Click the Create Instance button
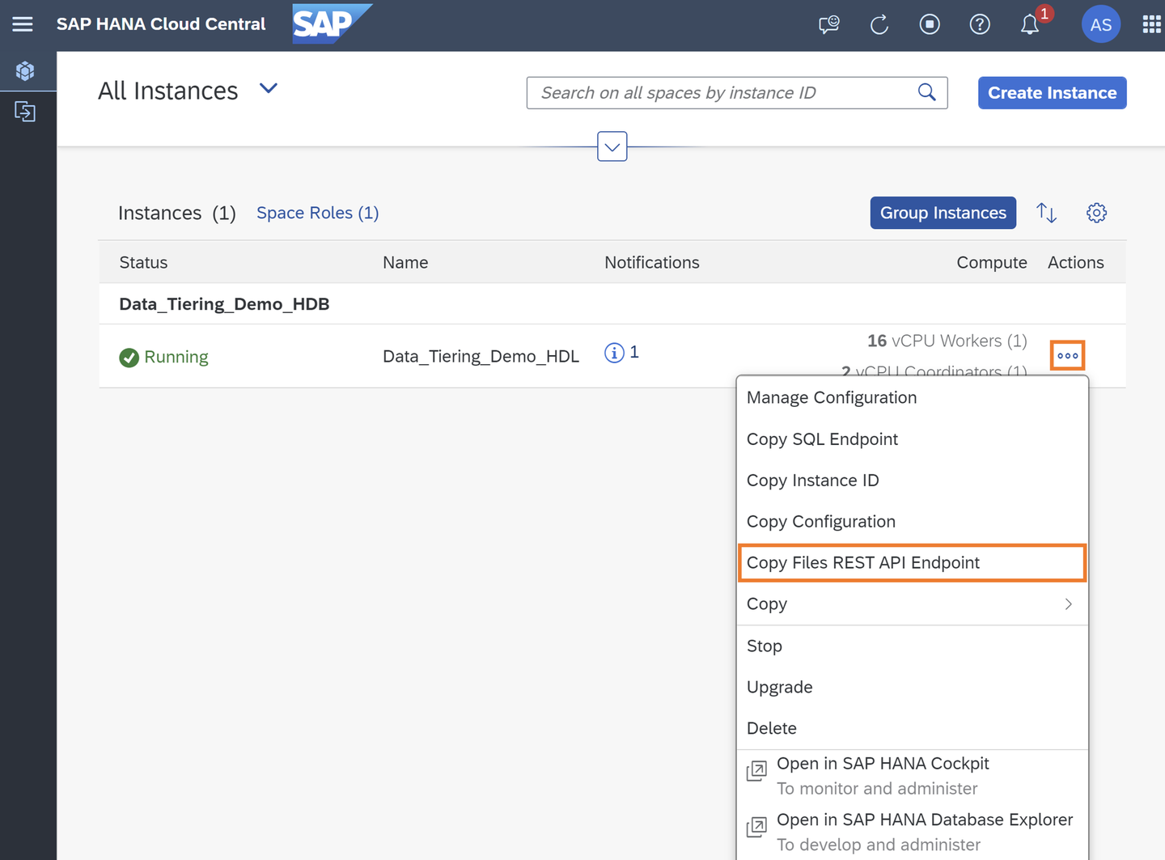 click(x=1052, y=92)
